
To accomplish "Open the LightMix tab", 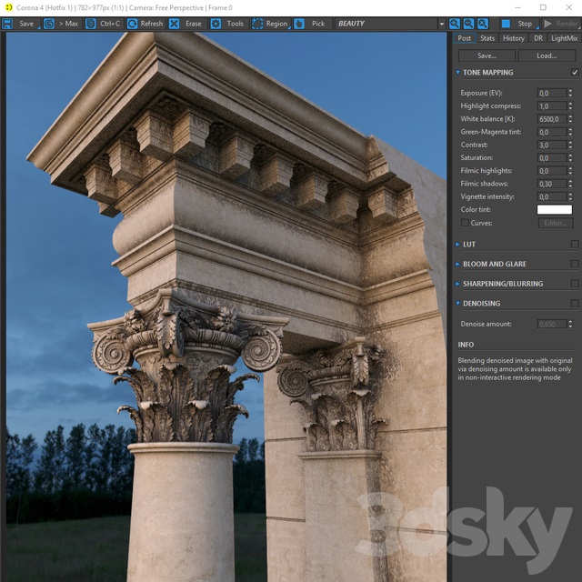I will pyautogui.click(x=564, y=38).
